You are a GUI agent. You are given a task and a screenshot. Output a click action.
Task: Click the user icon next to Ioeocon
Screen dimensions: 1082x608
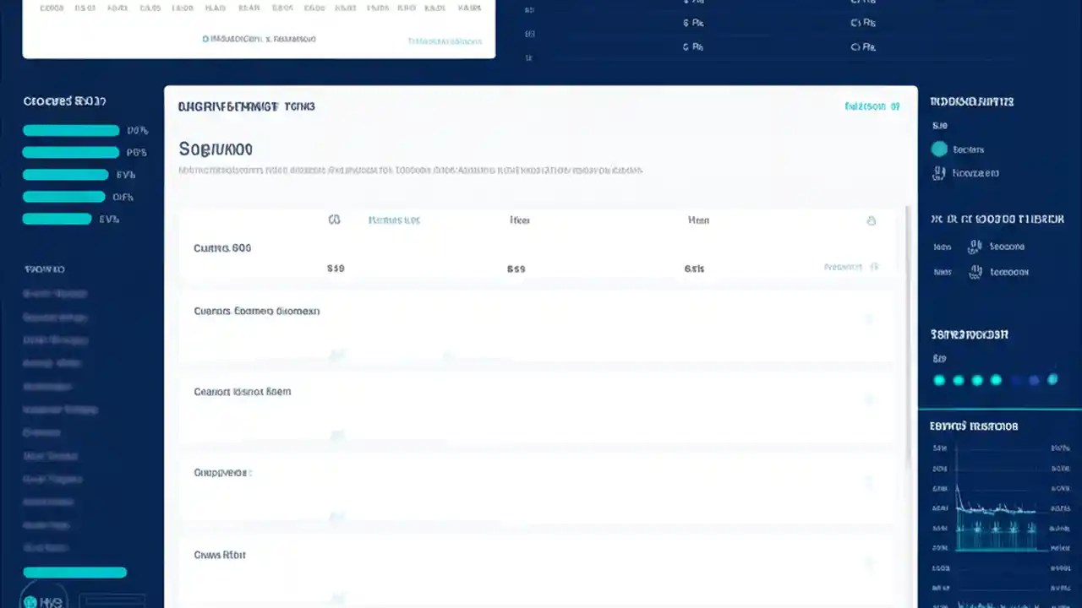(x=976, y=272)
